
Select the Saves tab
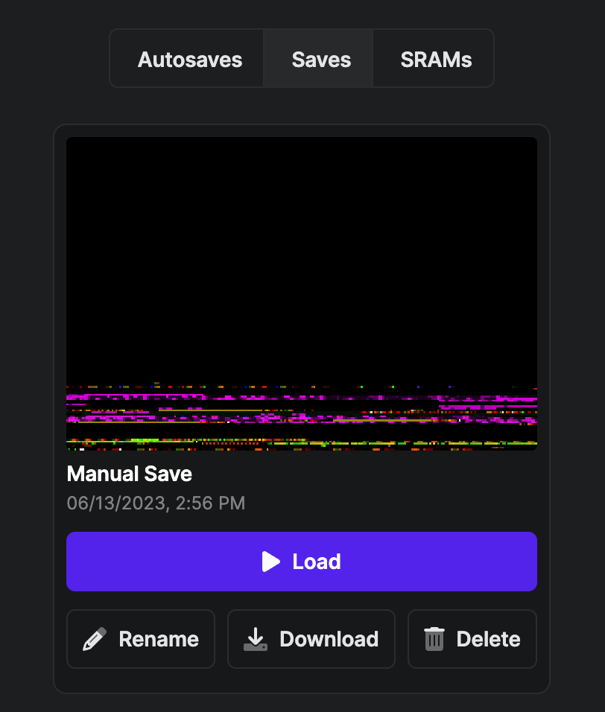pos(321,60)
